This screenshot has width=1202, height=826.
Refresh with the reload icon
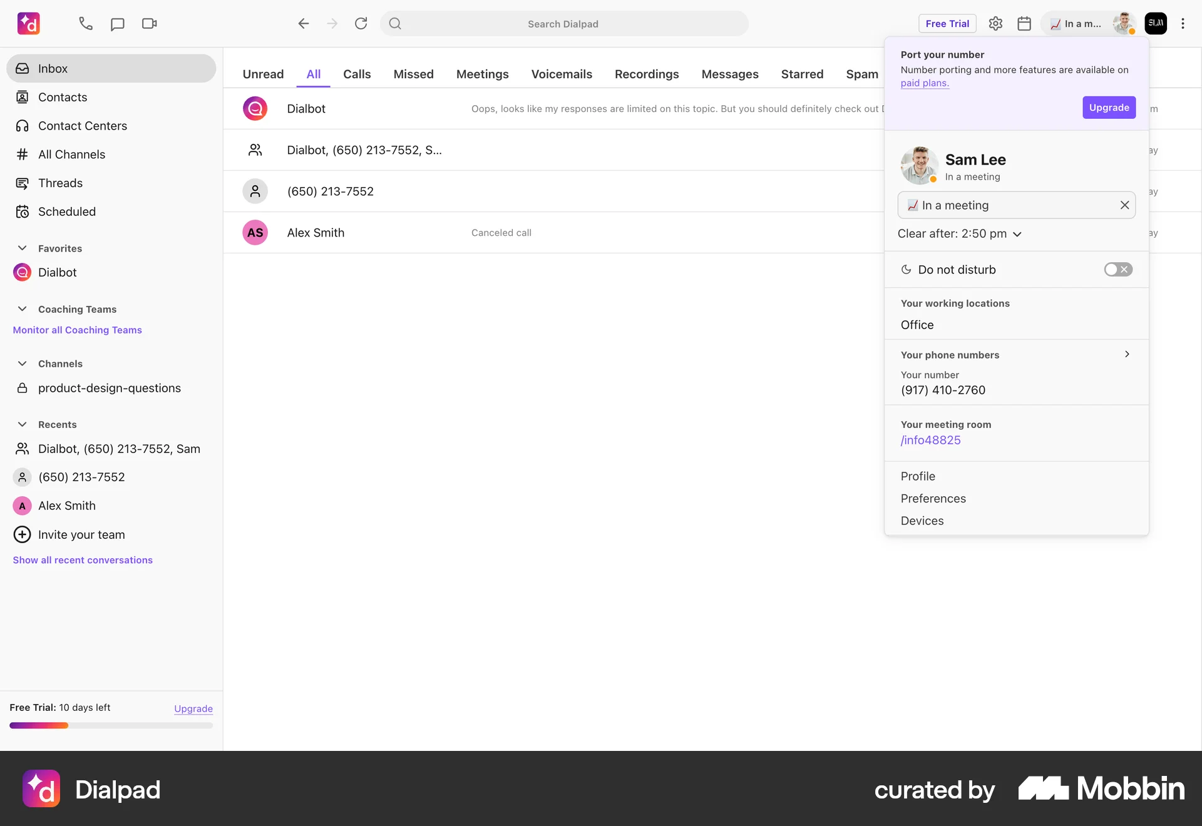pos(361,23)
